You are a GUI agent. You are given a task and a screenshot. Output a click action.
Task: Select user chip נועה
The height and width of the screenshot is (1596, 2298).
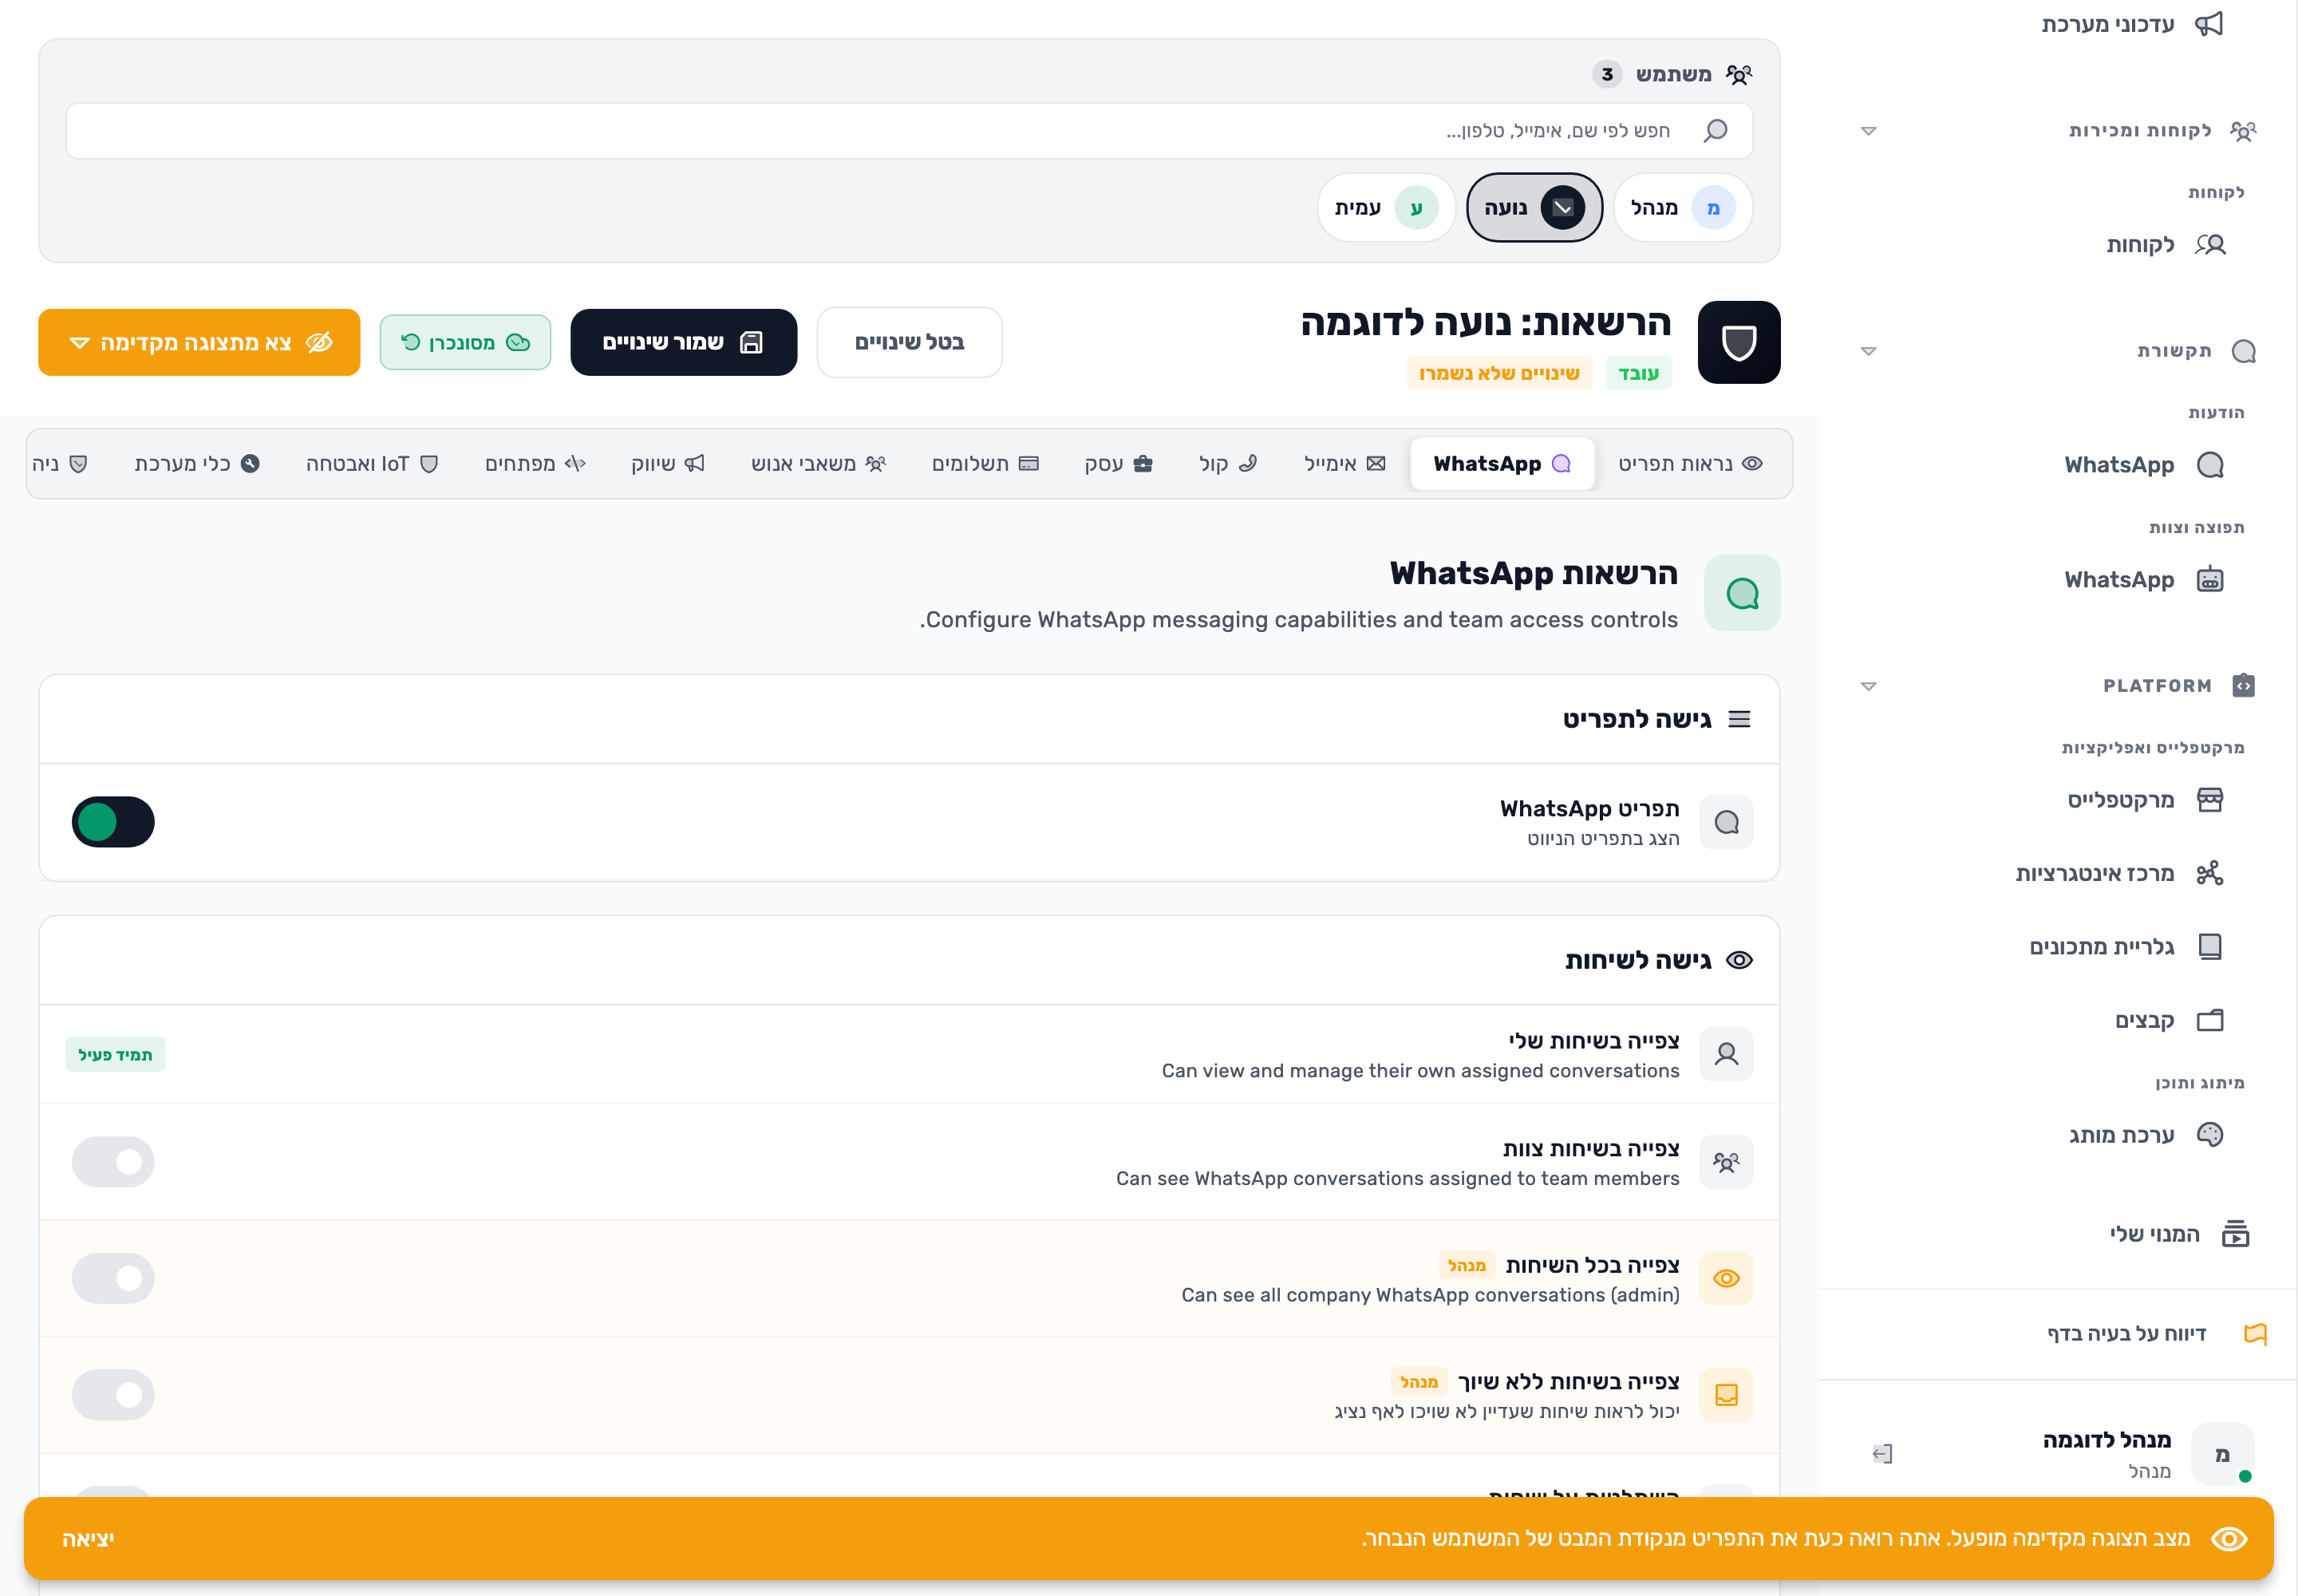(1534, 208)
